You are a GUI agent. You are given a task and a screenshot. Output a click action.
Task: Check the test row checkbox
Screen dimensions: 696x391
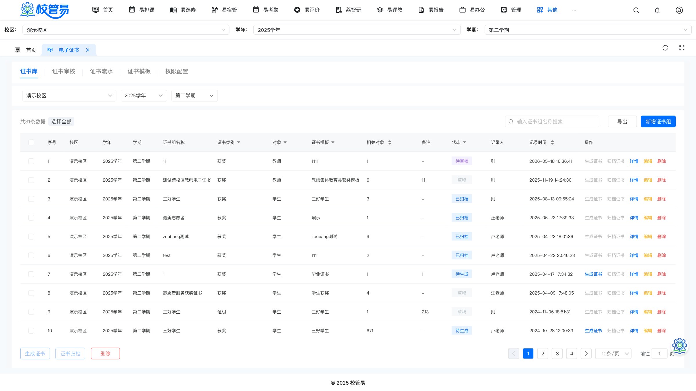click(31, 255)
